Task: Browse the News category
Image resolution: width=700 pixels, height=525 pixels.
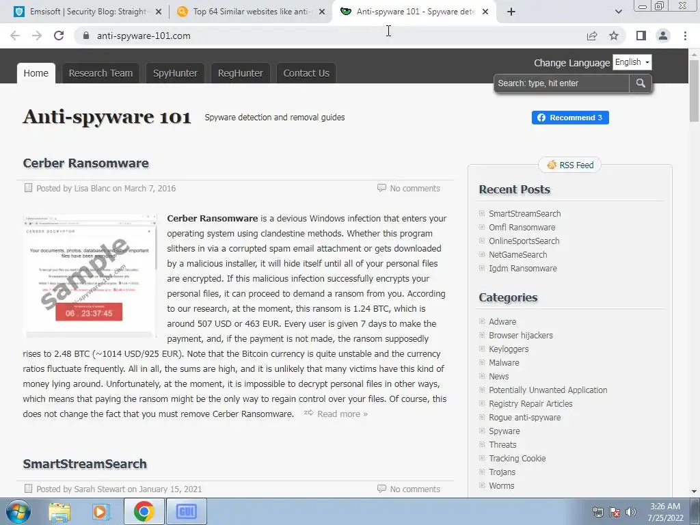Action: [498, 377]
